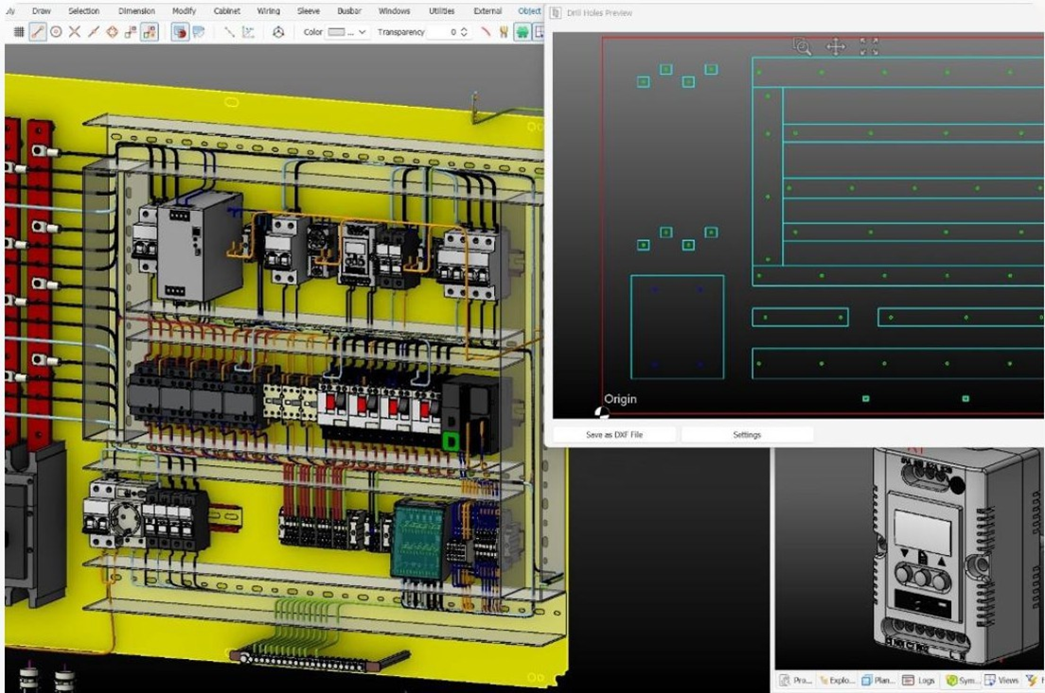This screenshot has width=1045, height=693.
Task: Select the circle center snap icon
Action: pyautogui.click(x=56, y=31)
